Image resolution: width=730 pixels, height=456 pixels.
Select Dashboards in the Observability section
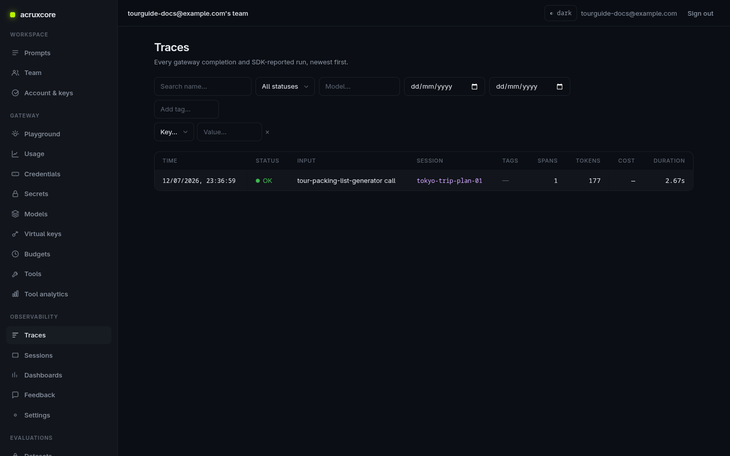(x=43, y=375)
